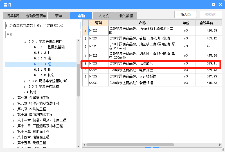Select 6.3.1.5 板 tree item
The height and width of the screenshot is (152, 225).
click(42, 70)
